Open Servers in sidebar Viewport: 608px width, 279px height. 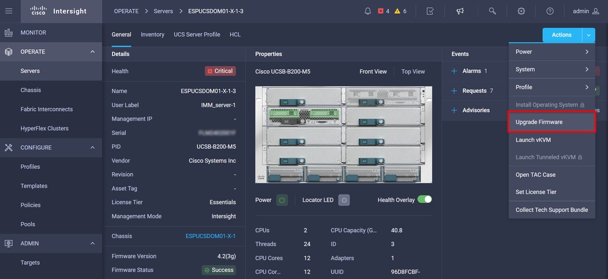click(x=51, y=71)
